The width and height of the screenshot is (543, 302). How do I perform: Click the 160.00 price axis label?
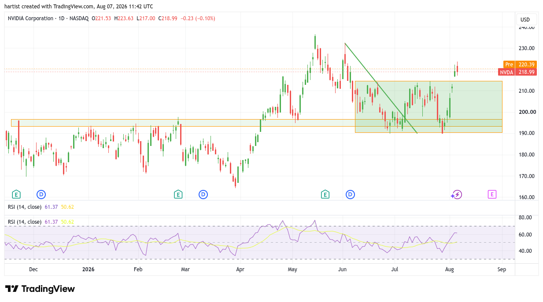(x=527, y=197)
